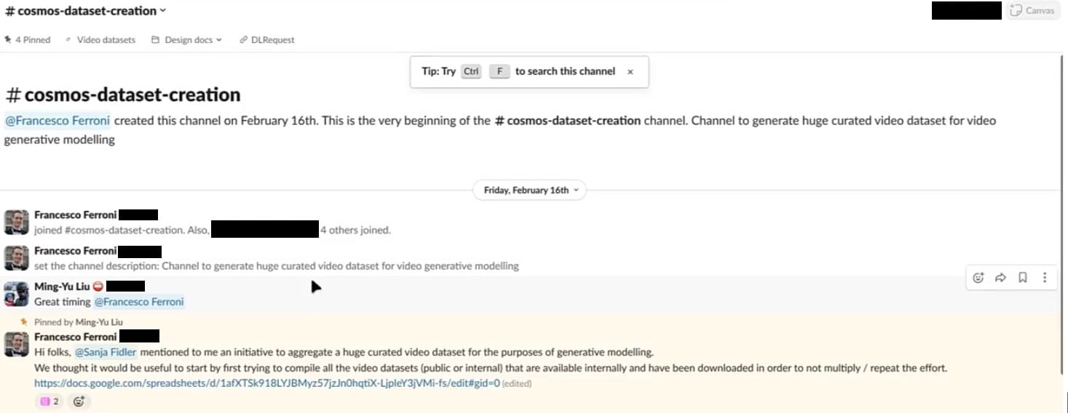Viewport: 1068px width, 413px height.
Task: Click the add reaction smiley below pinned message
Action: tap(79, 401)
